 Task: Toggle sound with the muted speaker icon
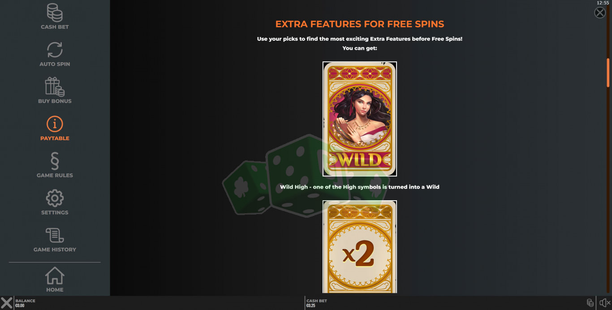click(604, 303)
